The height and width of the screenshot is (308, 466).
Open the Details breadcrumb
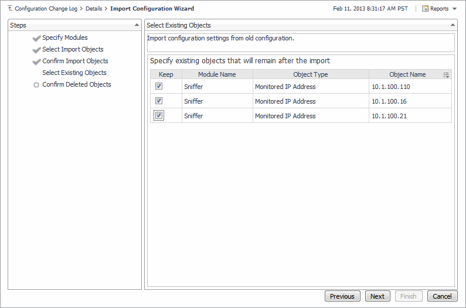94,9
